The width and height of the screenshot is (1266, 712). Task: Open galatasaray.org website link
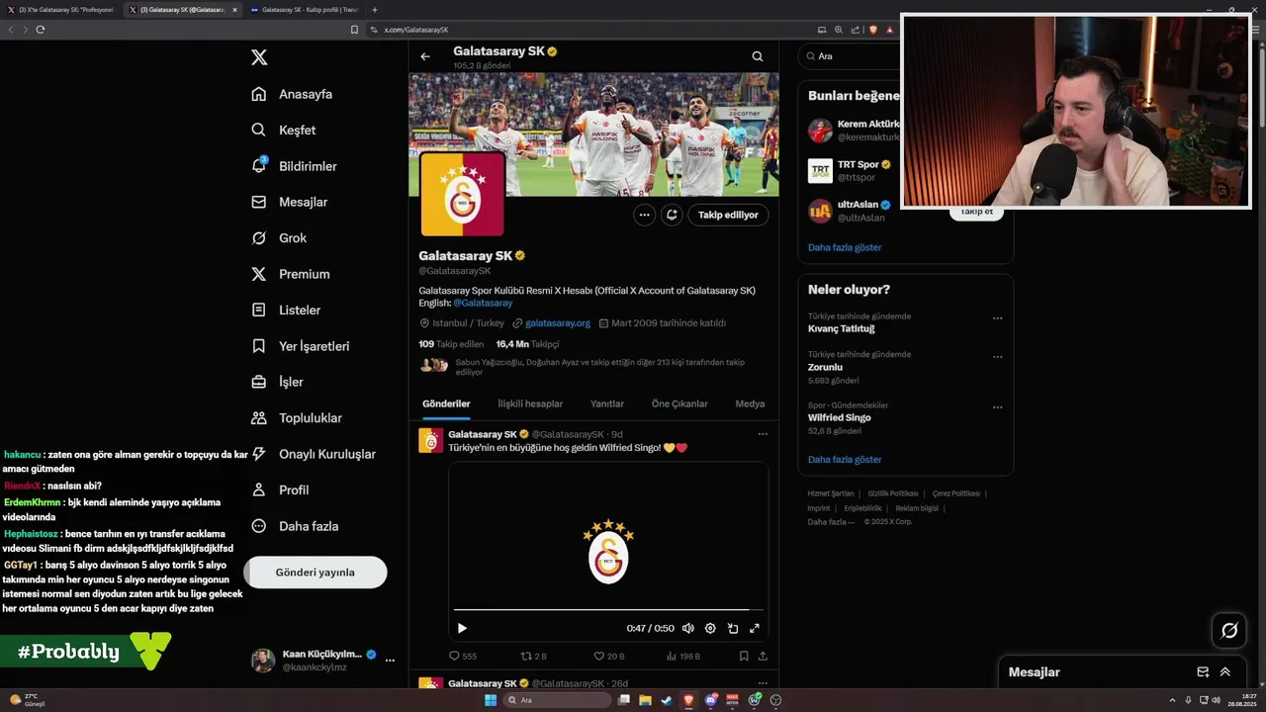coord(558,323)
